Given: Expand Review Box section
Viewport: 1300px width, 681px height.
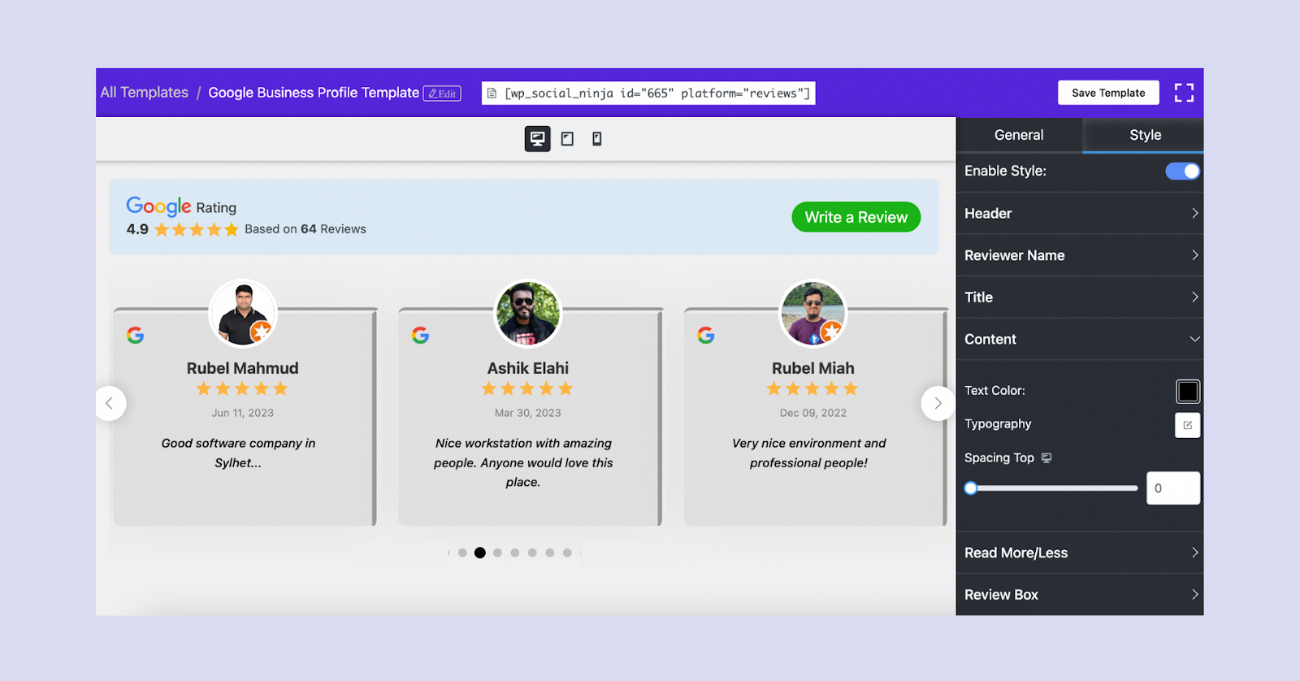Looking at the screenshot, I should (1080, 595).
